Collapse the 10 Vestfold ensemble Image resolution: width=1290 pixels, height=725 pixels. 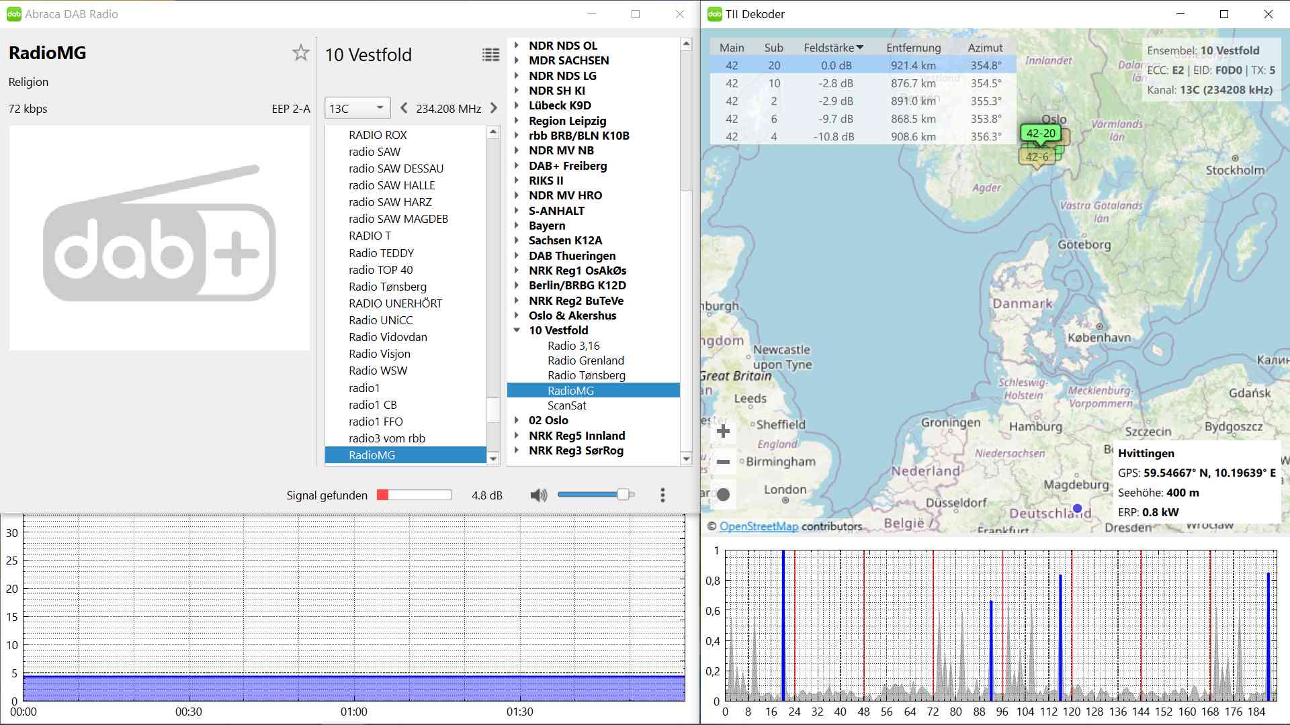click(x=517, y=330)
